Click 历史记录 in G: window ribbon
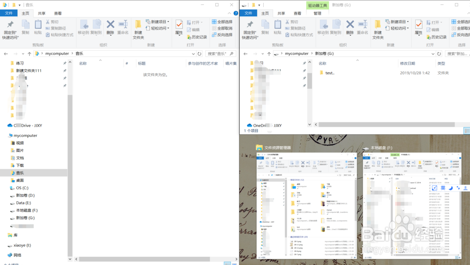 437,37
